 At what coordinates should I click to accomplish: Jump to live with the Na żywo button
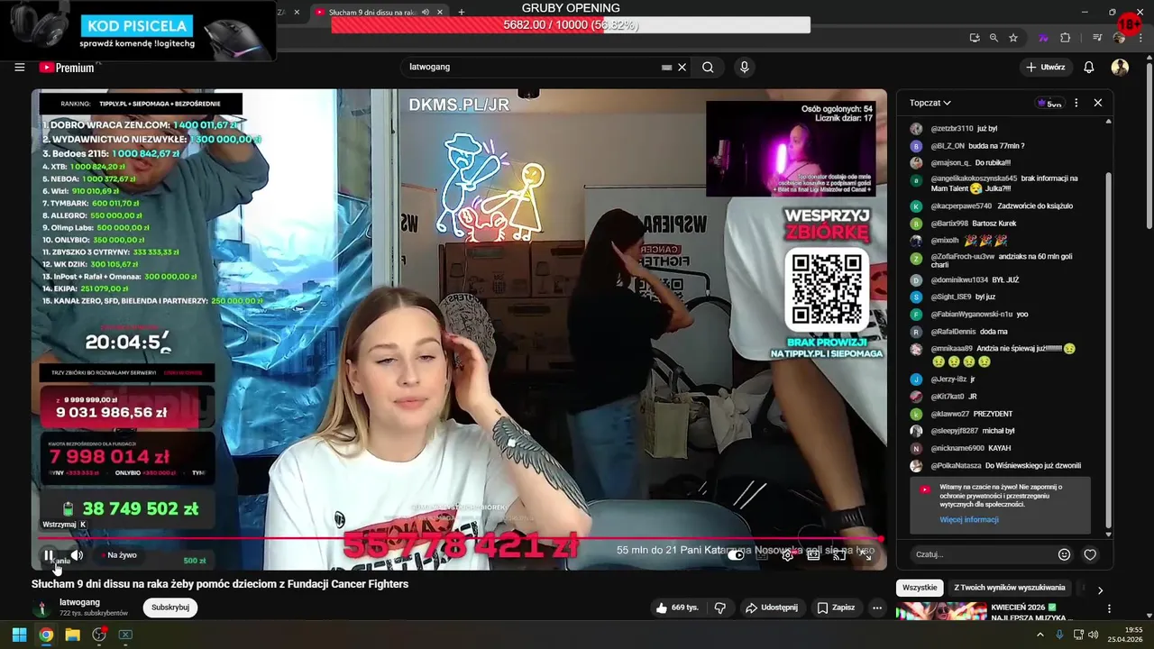click(x=118, y=555)
